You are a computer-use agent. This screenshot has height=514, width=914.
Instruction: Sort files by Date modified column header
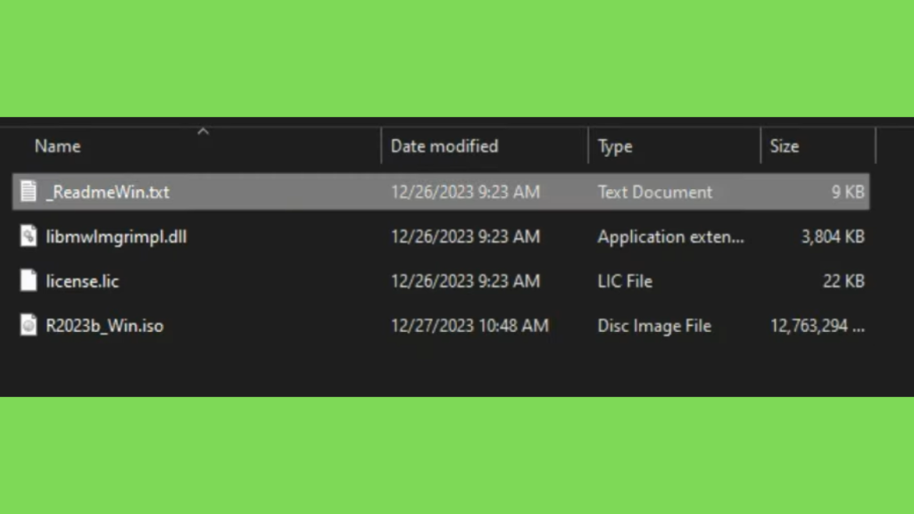pyautogui.click(x=445, y=146)
